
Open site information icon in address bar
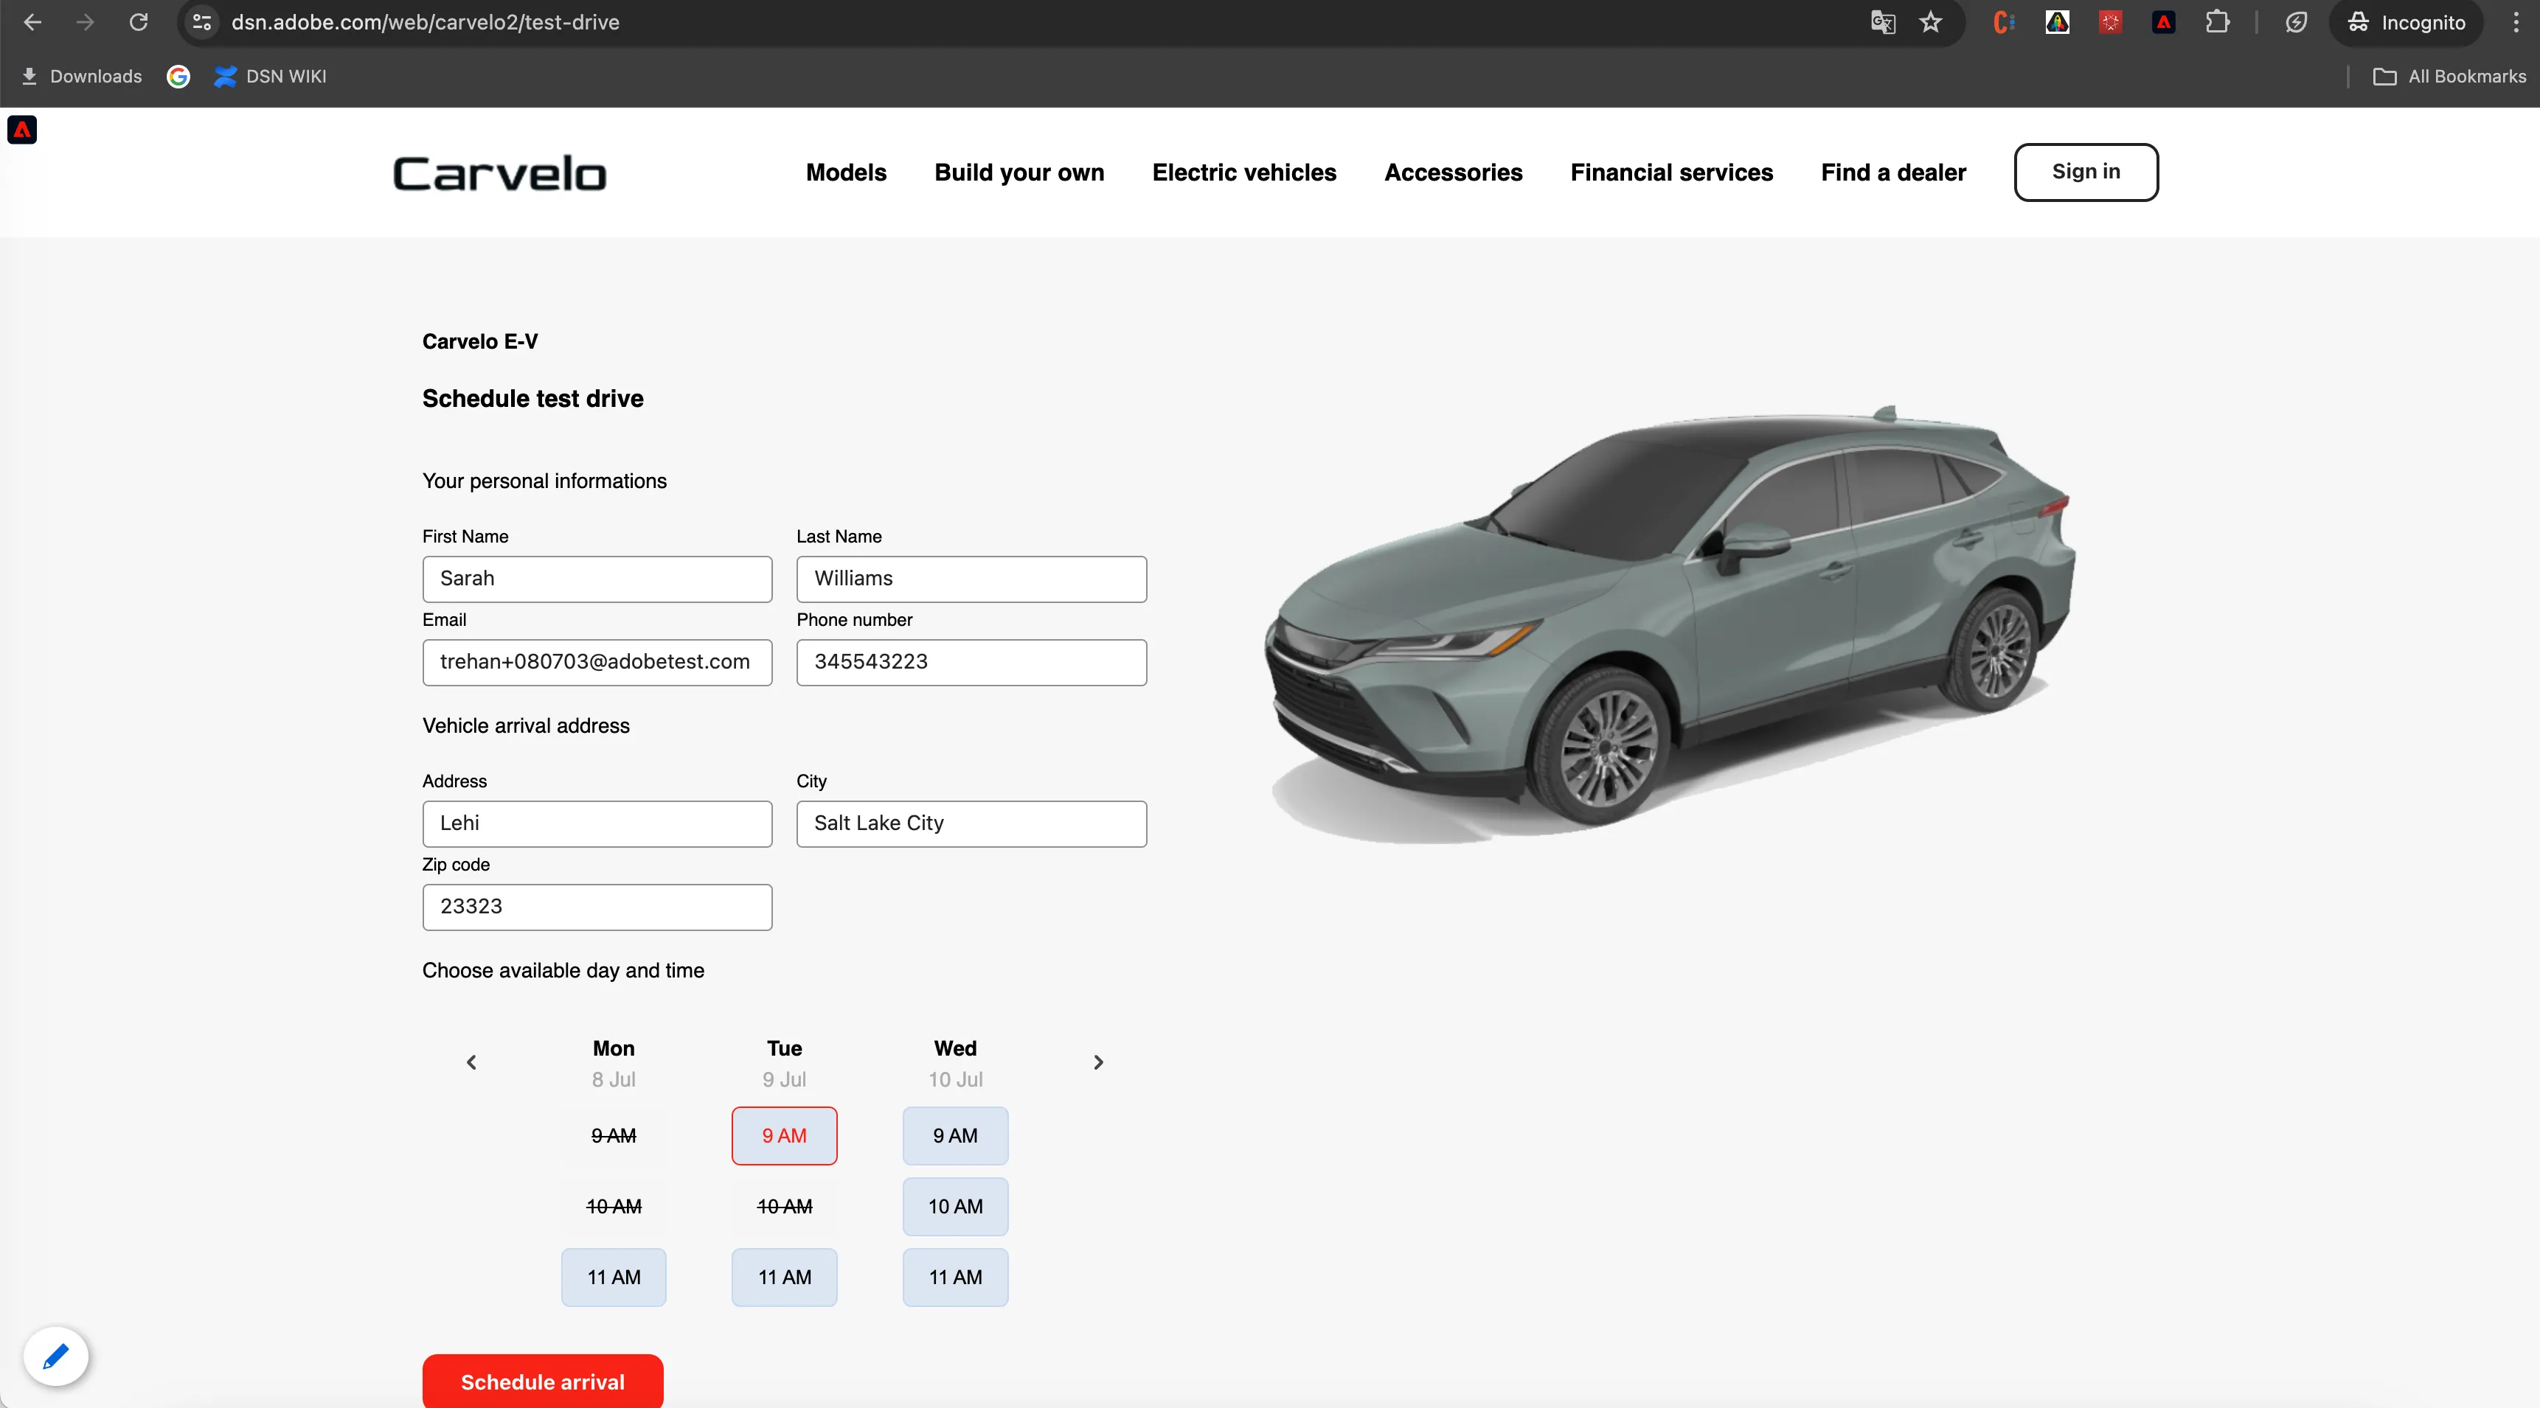(202, 21)
